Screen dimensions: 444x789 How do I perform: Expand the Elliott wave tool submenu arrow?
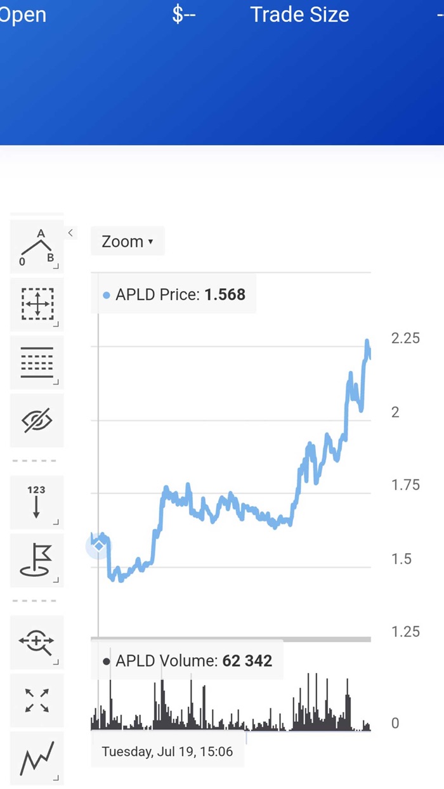click(x=56, y=266)
